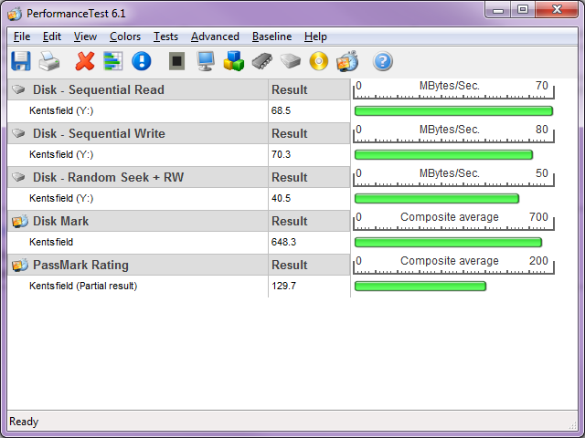Run the 3D graphics colored cubes icon

click(234, 61)
